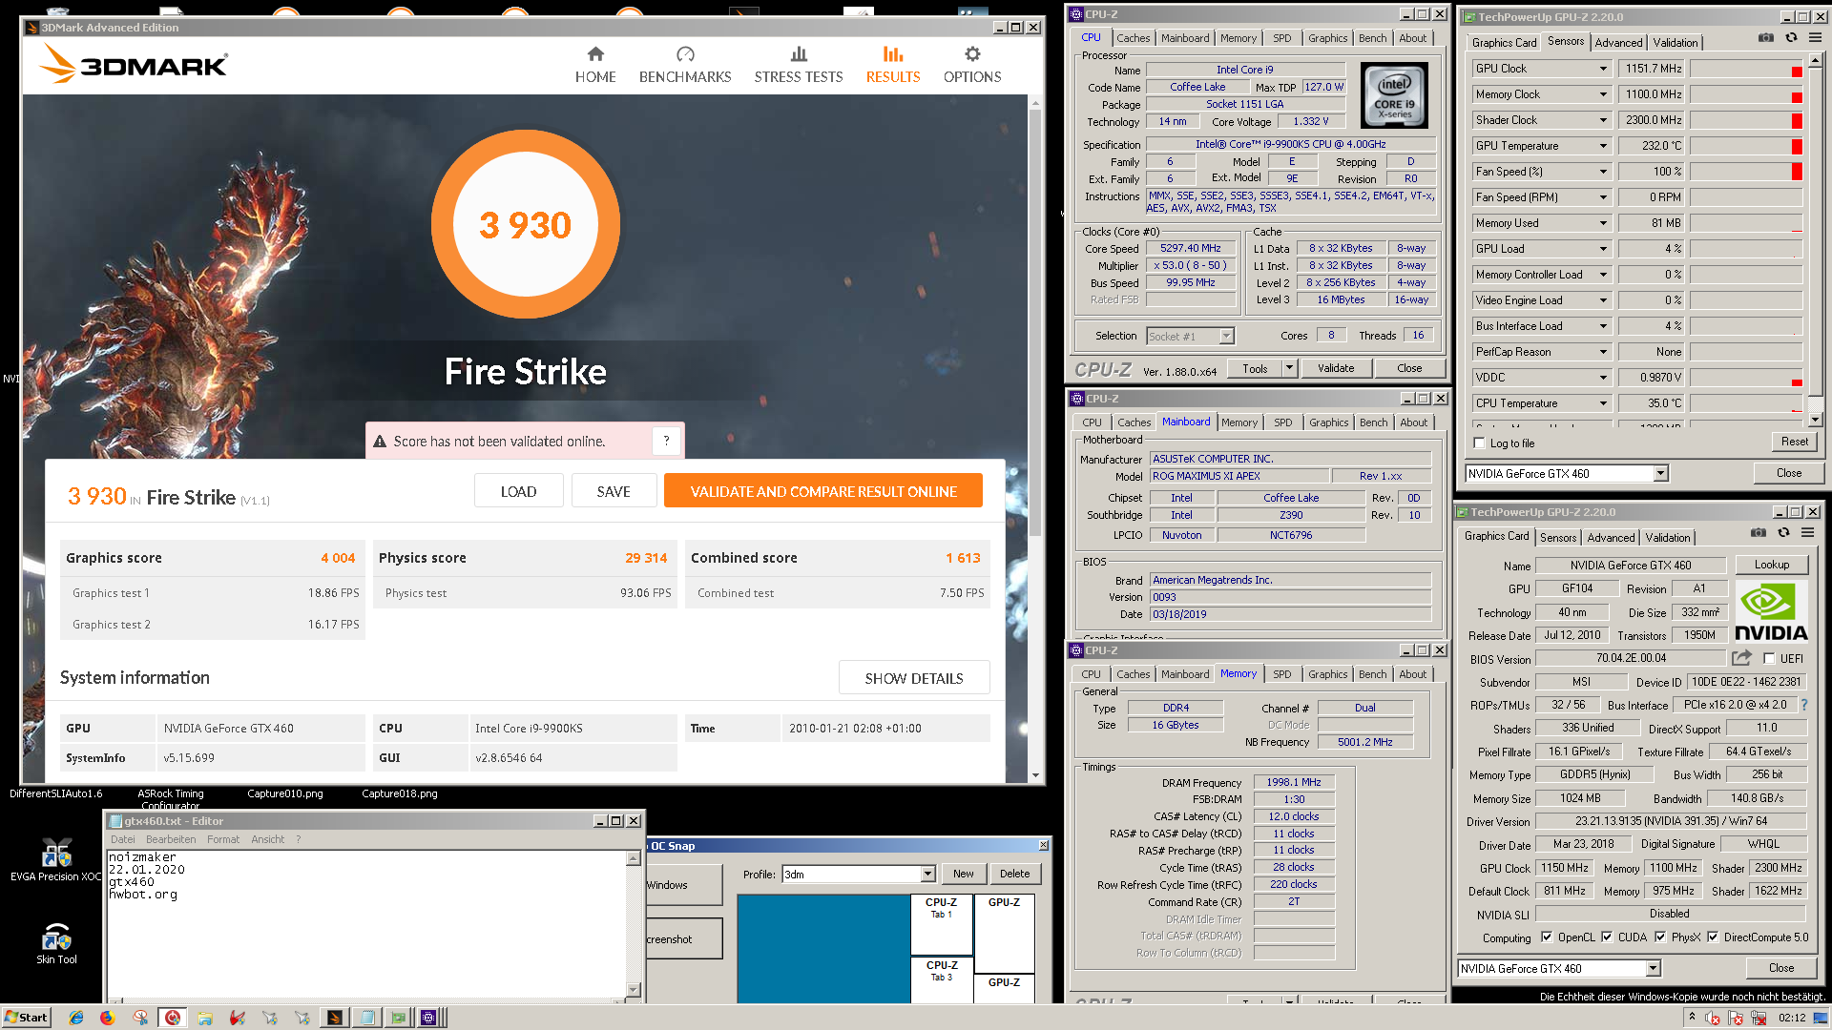Click the NVIDIA logo in GPU-Z
Screen dimensions: 1832x1030
pyautogui.click(x=1771, y=611)
